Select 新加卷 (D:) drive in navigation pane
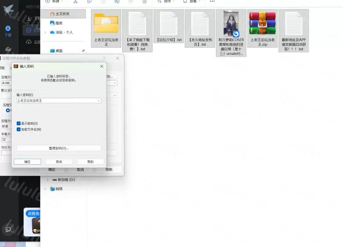343x247 pixels. click(63, 180)
